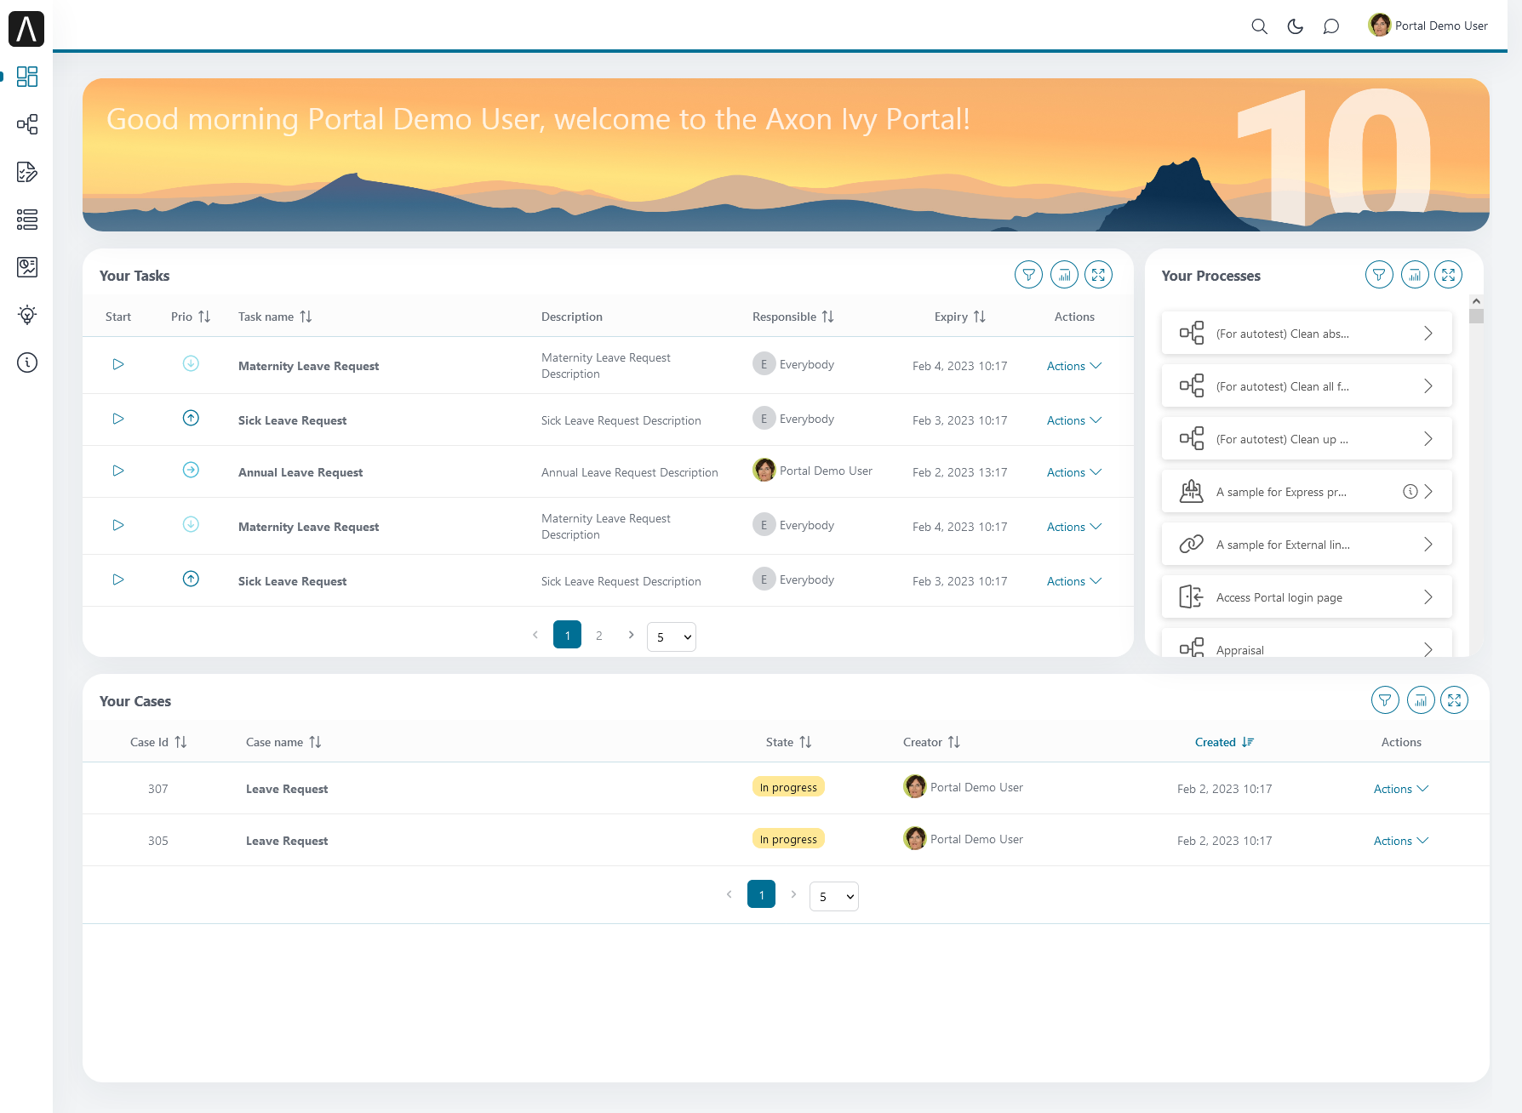Open Processes from the left sidebar
This screenshot has width=1522, height=1113.
pos(27,125)
